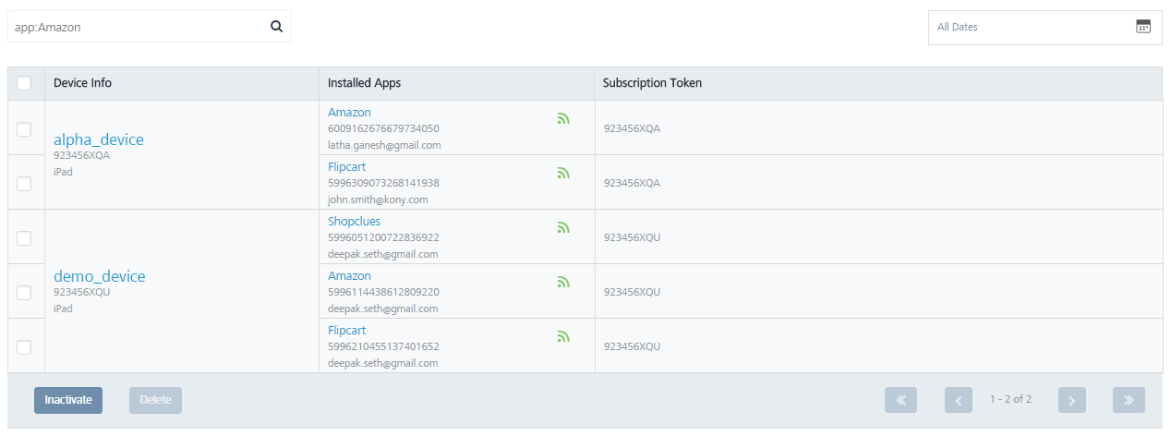Click the Inactivate button
Screen dimensions: 1171x436
68,400
